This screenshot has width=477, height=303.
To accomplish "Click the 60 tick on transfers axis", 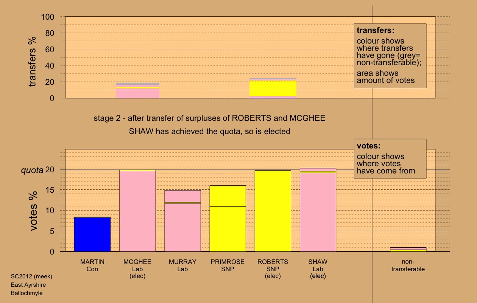I will [x=50, y=50].
